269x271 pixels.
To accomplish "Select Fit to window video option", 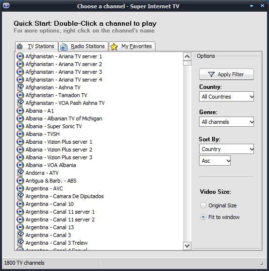I will pyautogui.click(x=203, y=217).
